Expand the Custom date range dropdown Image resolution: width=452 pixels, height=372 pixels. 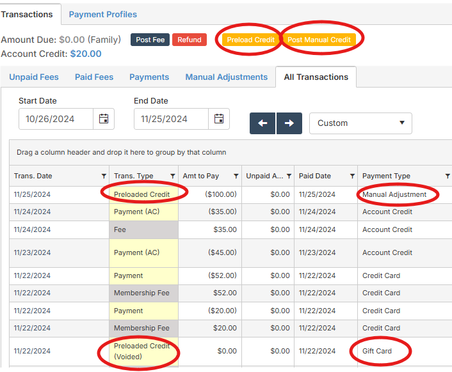[x=360, y=123]
